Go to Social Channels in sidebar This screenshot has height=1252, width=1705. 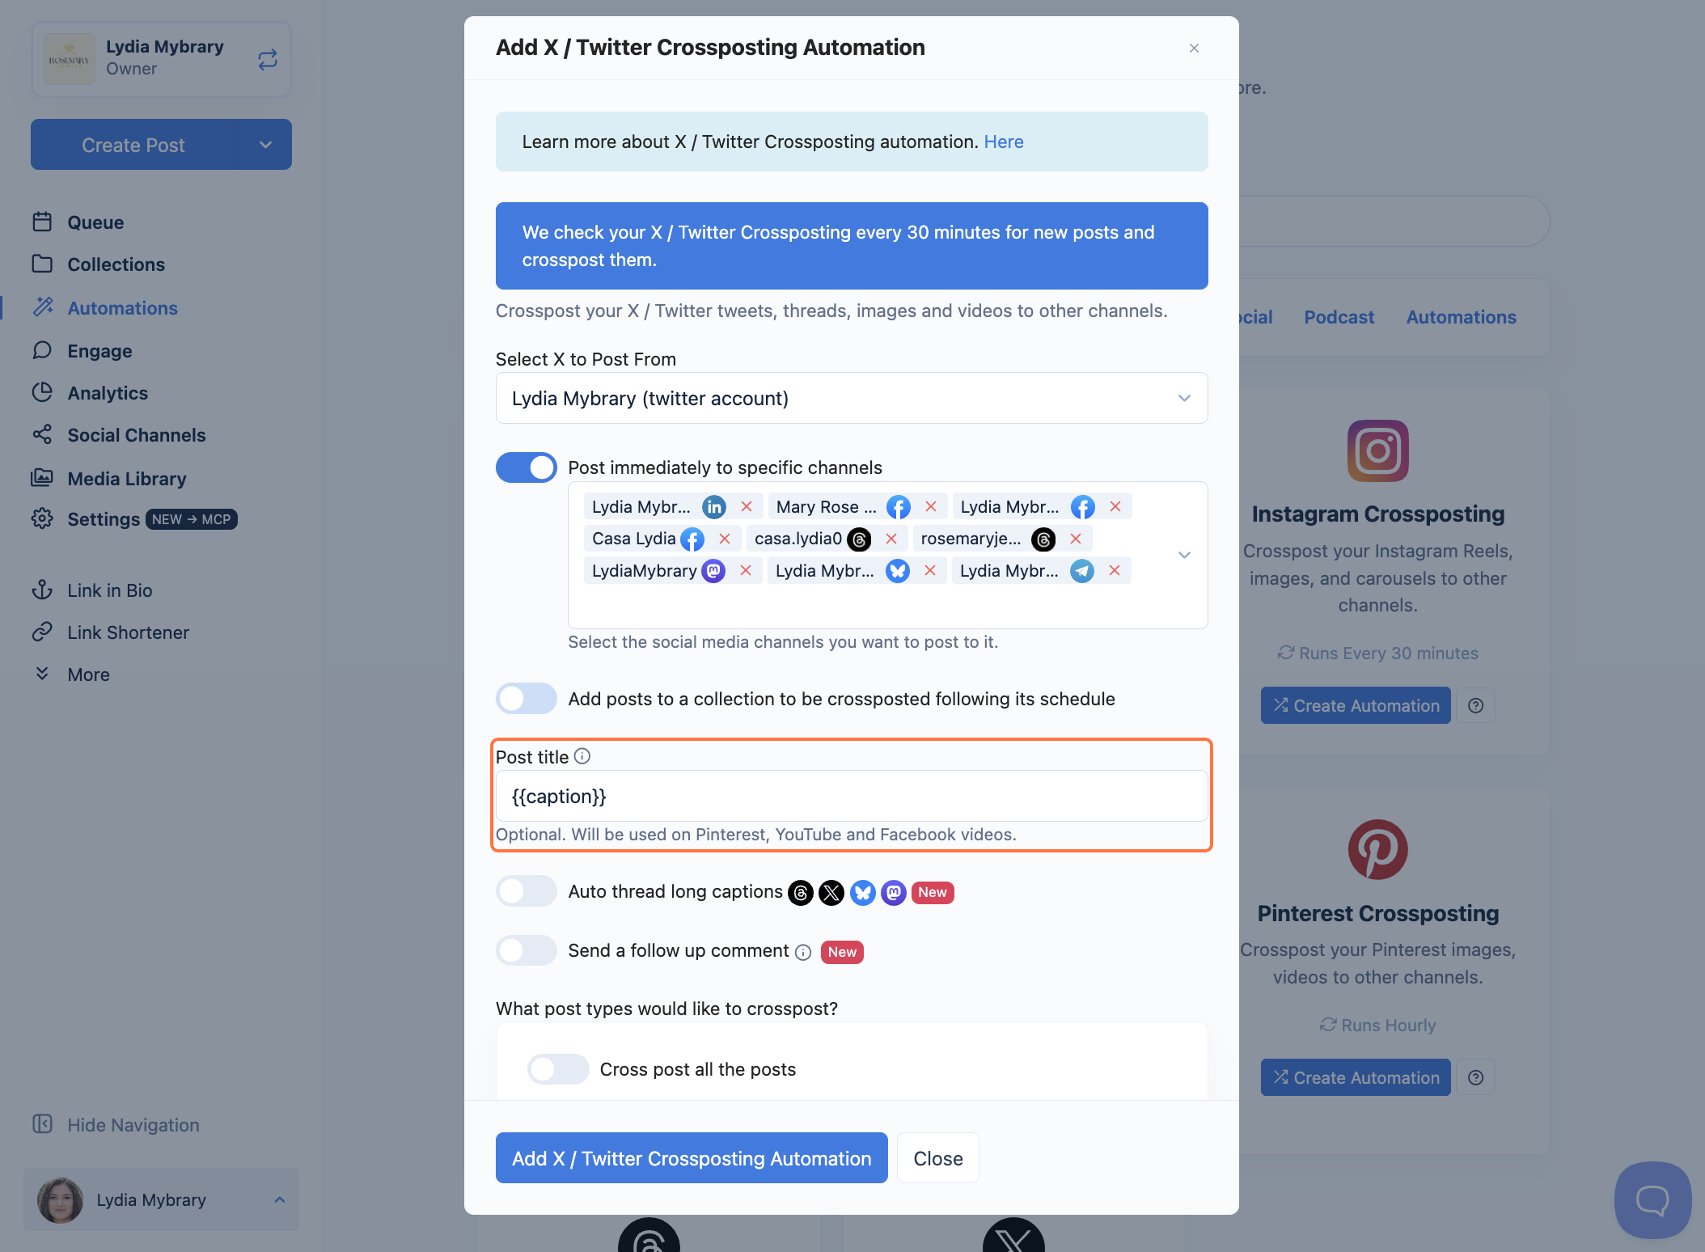click(x=137, y=435)
